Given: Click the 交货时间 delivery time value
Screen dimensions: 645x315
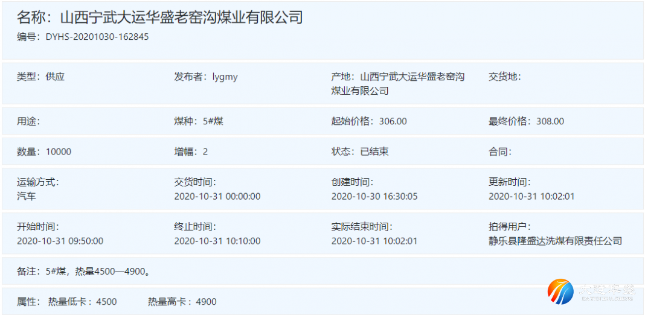Looking at the screenshot, I should (x=217, y=196).
